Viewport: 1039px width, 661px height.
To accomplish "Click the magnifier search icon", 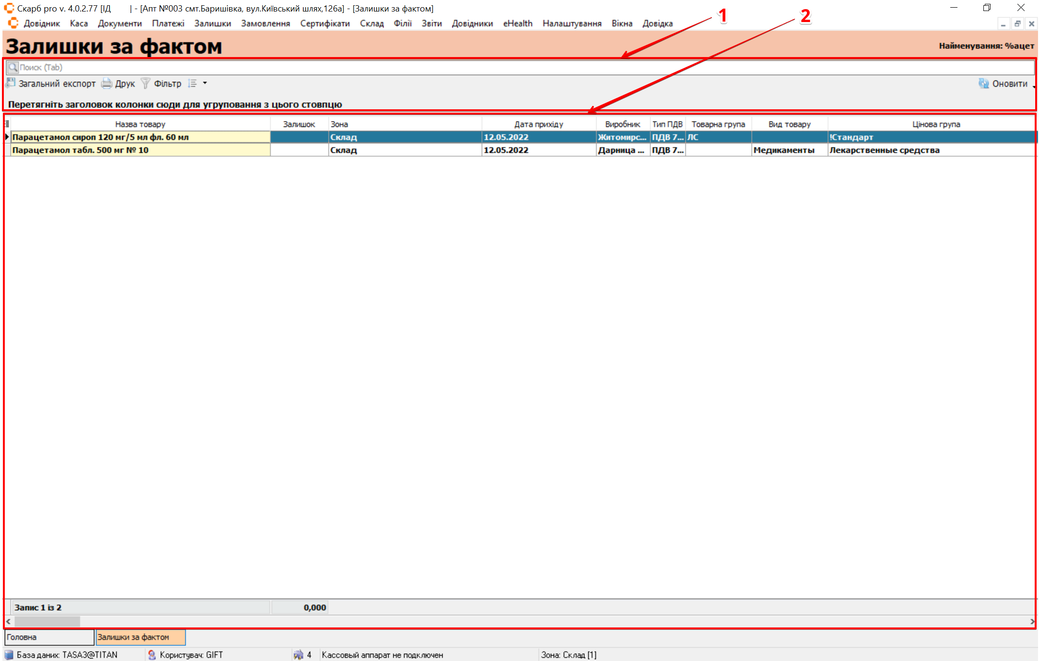I will [x=13, y=68].
